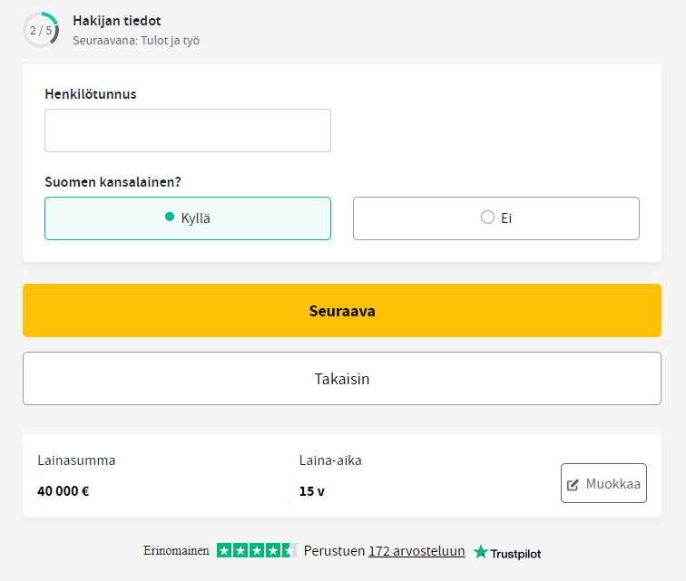Select the Kyllä citizenship option

(x=188, y=218)
